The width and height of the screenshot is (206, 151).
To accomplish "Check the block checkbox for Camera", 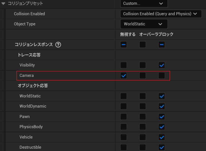I will pyautogui.click(x=162, y=76).
